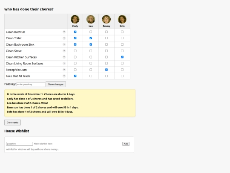Click the Cody column name
230x173 pixels.
(x=75, y=26)
